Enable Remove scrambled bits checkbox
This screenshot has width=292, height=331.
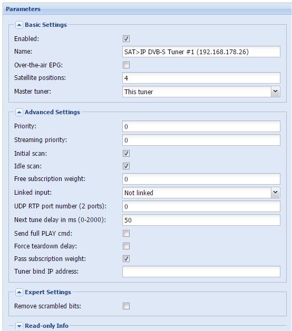click(x=126, y=306)
